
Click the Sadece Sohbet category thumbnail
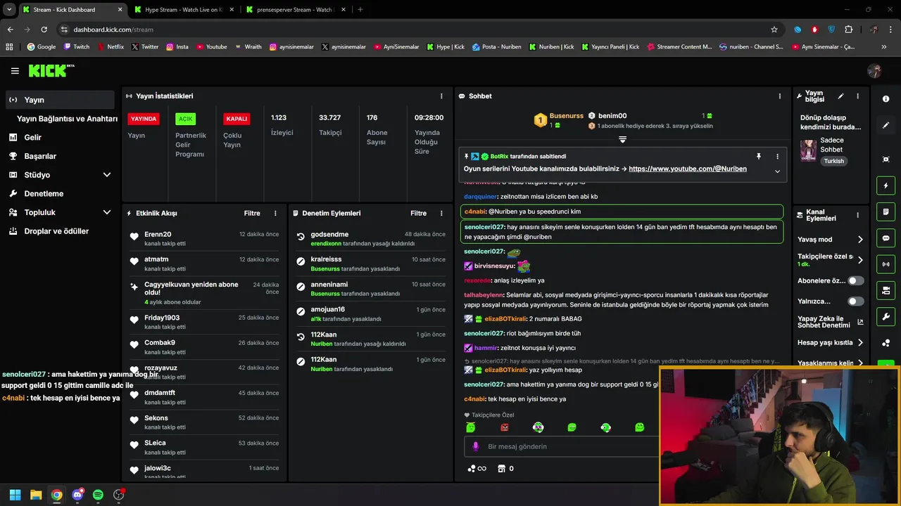(808, 150)
